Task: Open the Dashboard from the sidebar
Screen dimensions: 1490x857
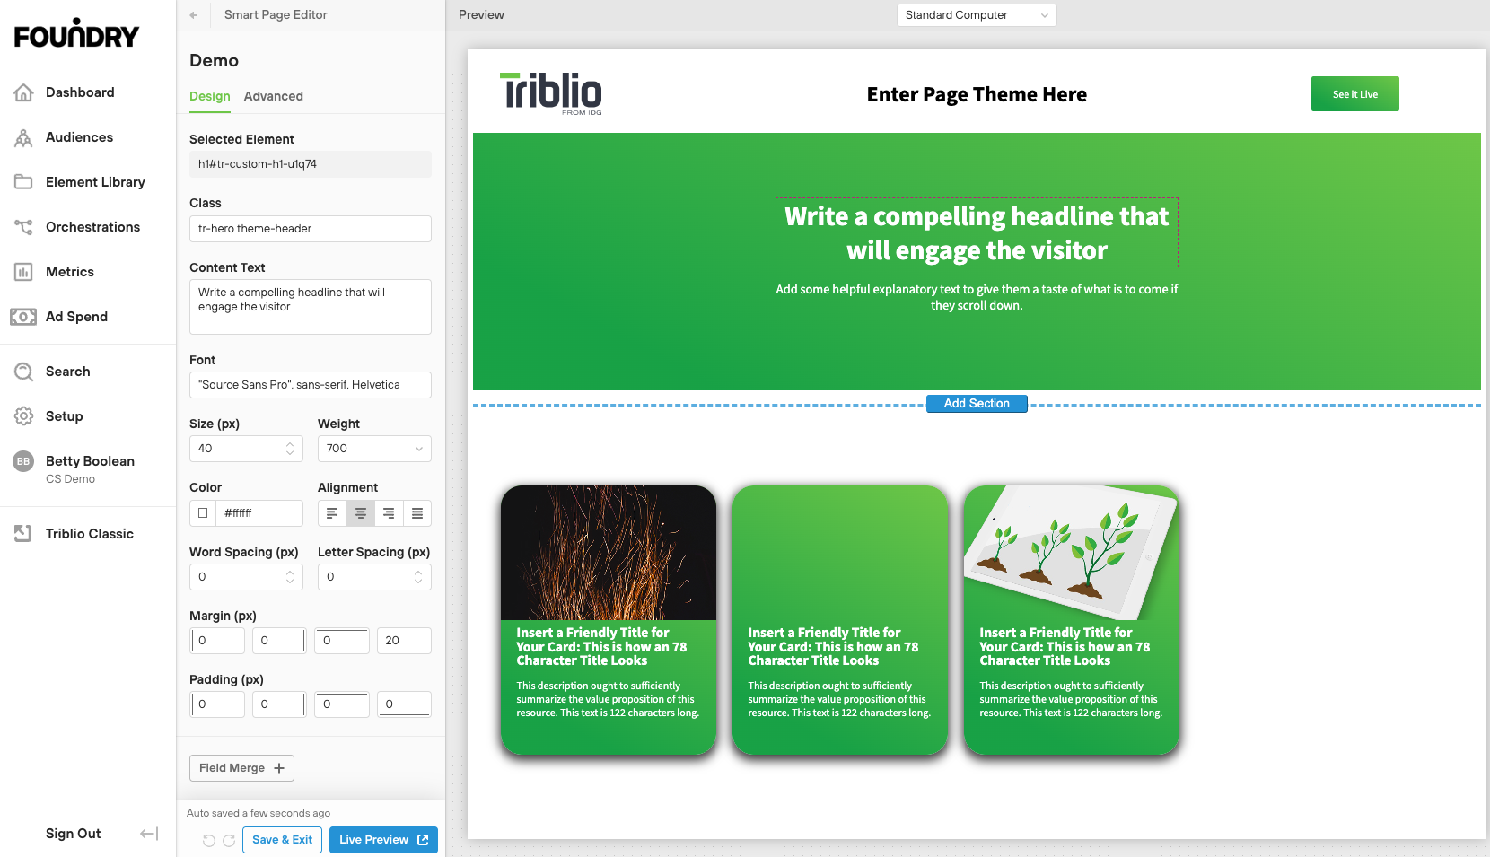Action: [x=80, y=92]
